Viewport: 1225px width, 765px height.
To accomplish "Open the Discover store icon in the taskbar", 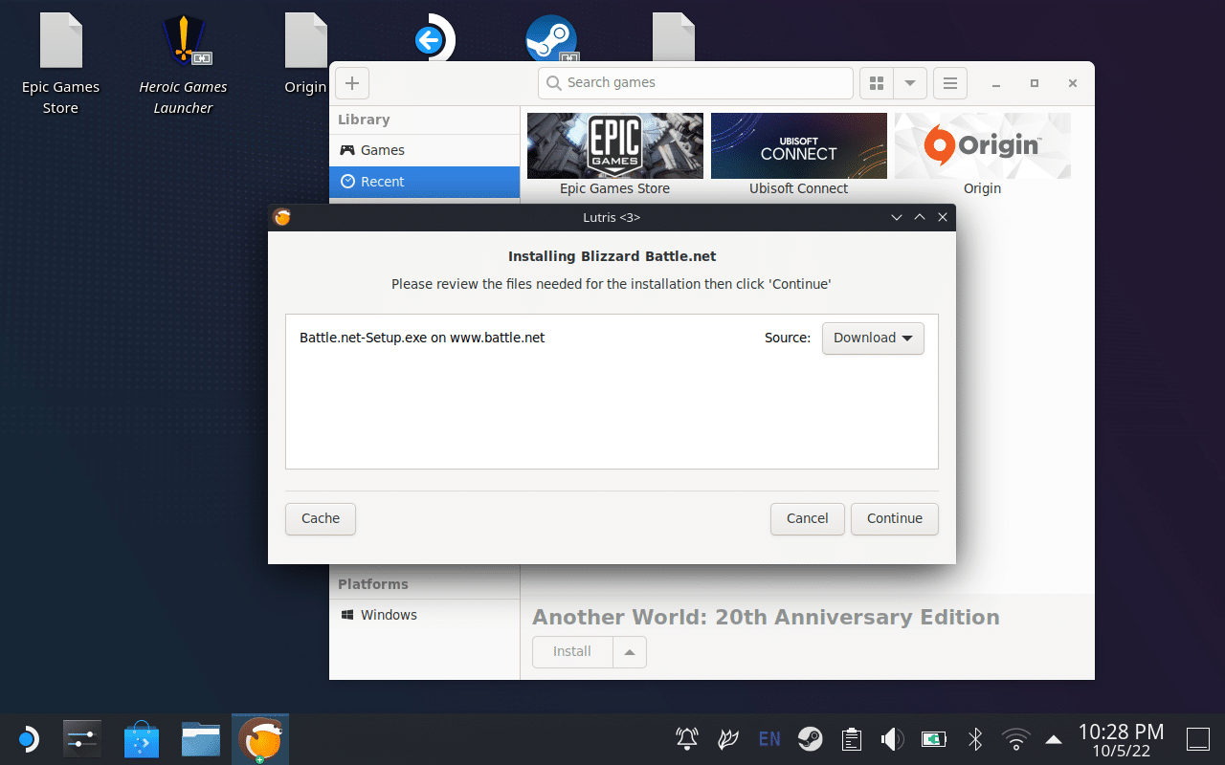I will click(142, 739).
